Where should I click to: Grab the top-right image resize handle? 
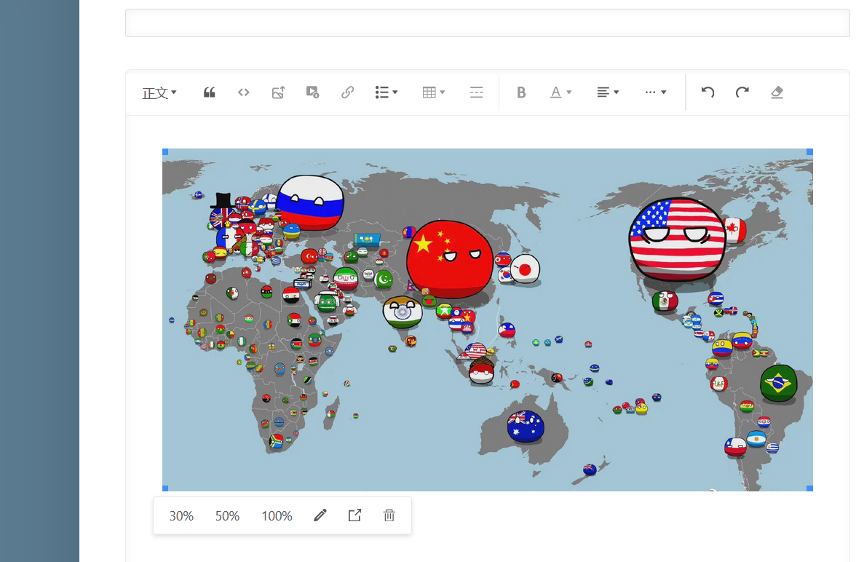[x=809, y=152]
